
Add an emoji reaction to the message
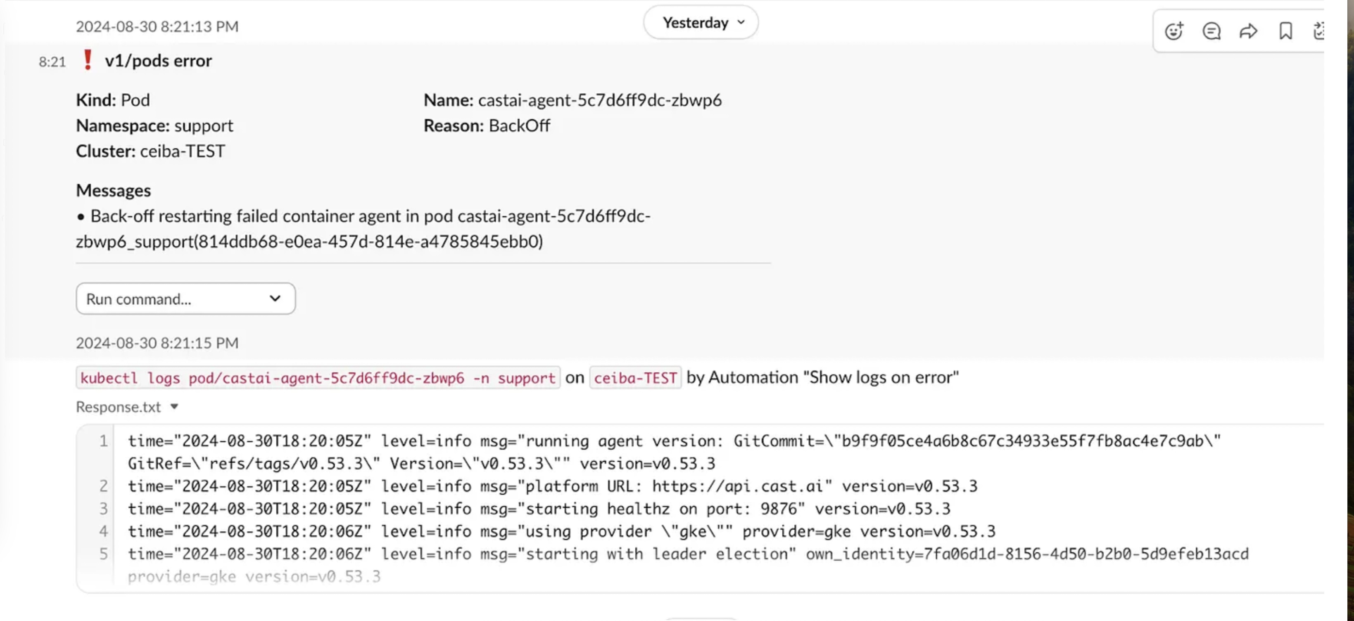[x=1174, y=31]
